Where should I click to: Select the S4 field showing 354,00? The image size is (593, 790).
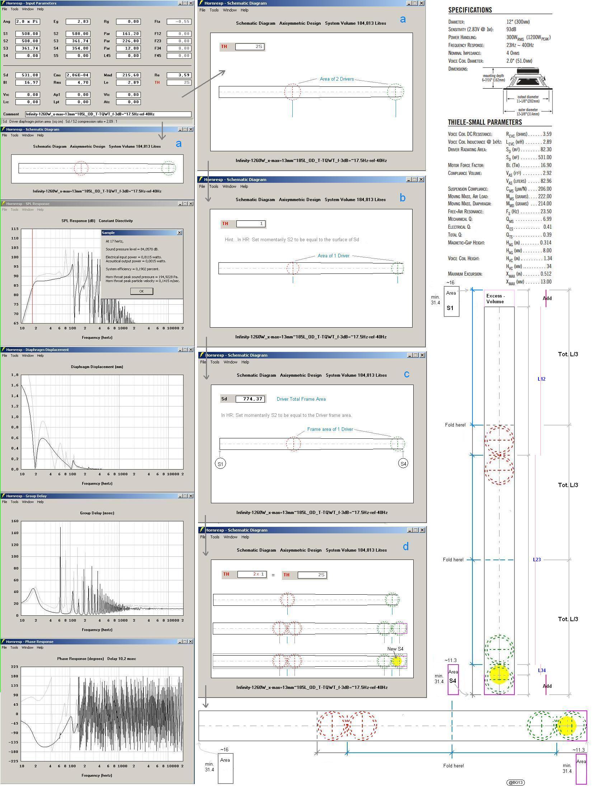tap(78, 48)
